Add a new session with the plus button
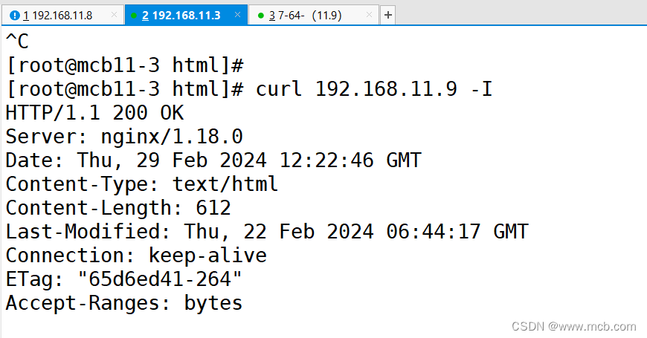This screenshot has height=338, width=647. tap(389, 15)
